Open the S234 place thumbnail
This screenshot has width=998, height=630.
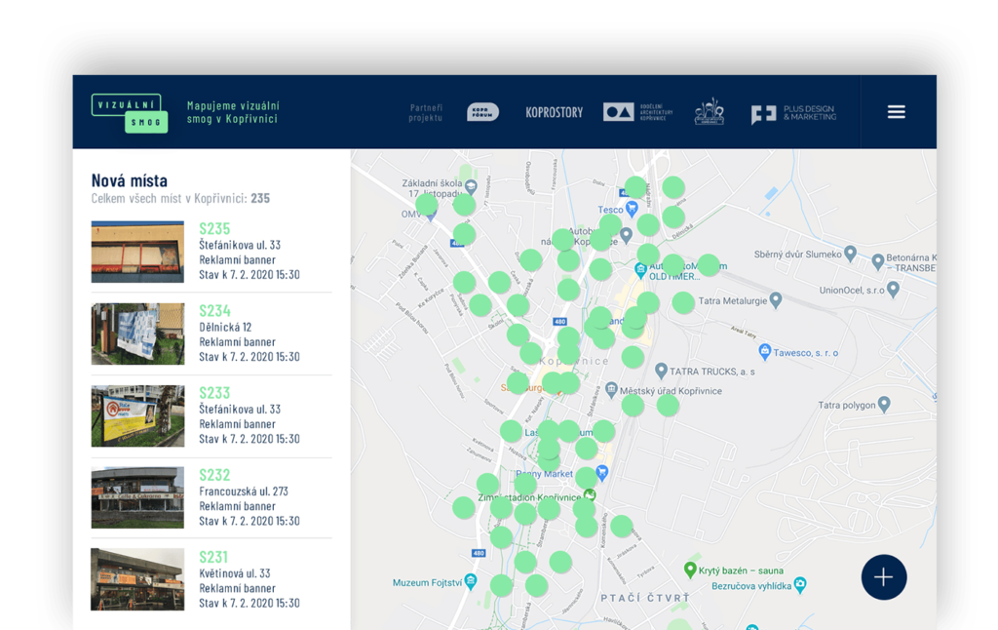click(x=137, y=334)
